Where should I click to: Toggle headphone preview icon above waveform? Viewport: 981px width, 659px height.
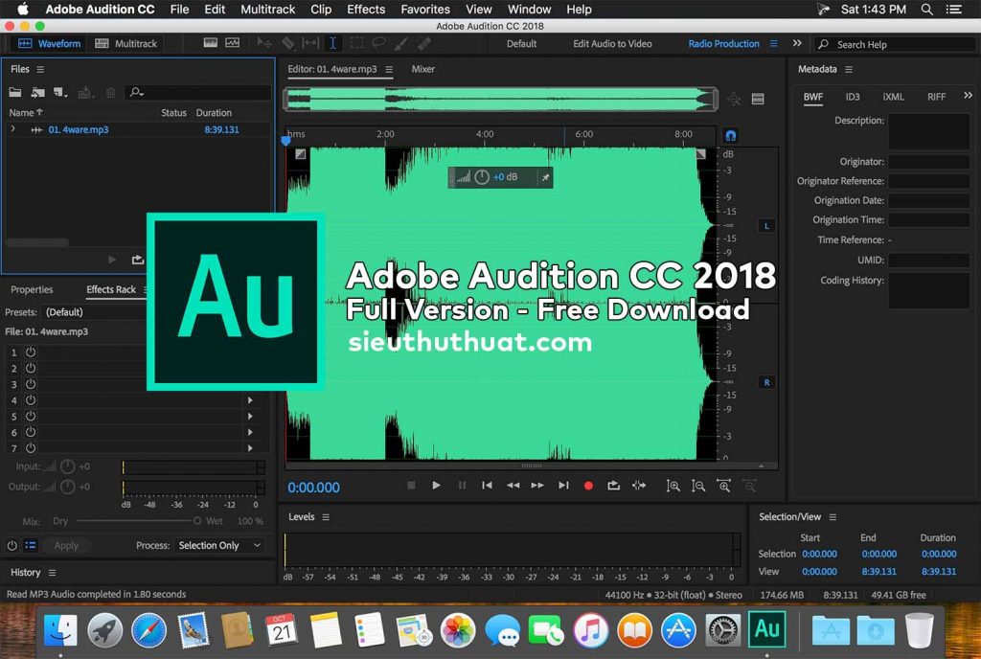pyautogui.click(x=731, y=136)
